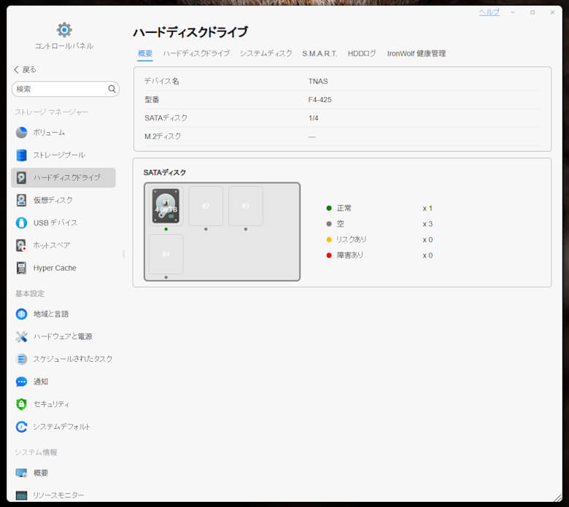
Task: Switch to the S.M.A.R.T. tab
Action: [x=320, y=53]
